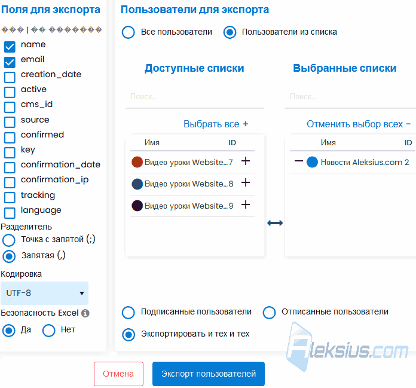Focus search field under Доступные списки
The width and height of the screenshot is (416, 388).
tap(195, 97)
